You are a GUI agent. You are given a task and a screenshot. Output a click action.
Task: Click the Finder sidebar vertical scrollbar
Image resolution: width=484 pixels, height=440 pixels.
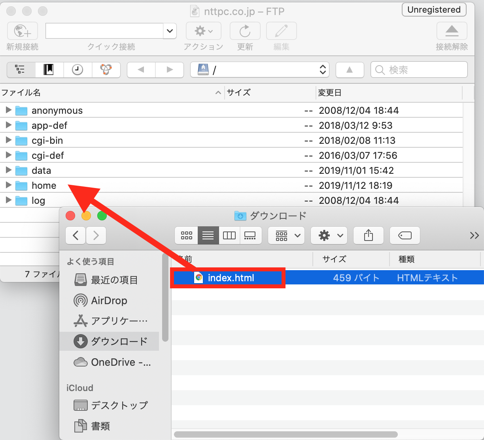coord(165,297)
